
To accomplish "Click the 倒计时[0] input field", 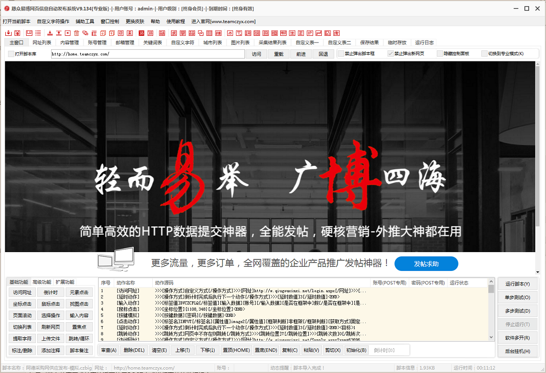I will pos(389,350).
